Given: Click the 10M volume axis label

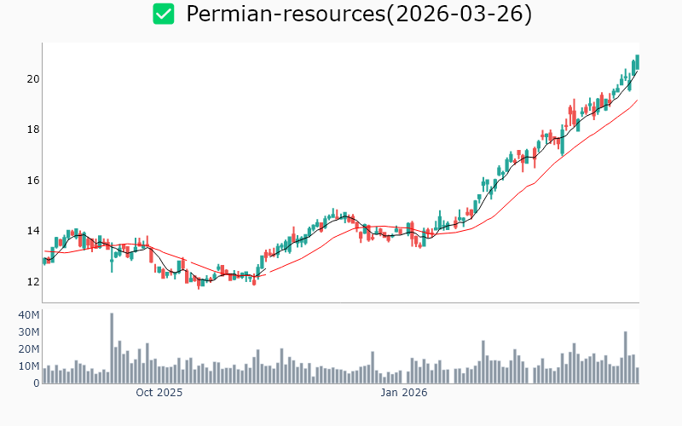Looking at the screenshot, I should (29, 366).
